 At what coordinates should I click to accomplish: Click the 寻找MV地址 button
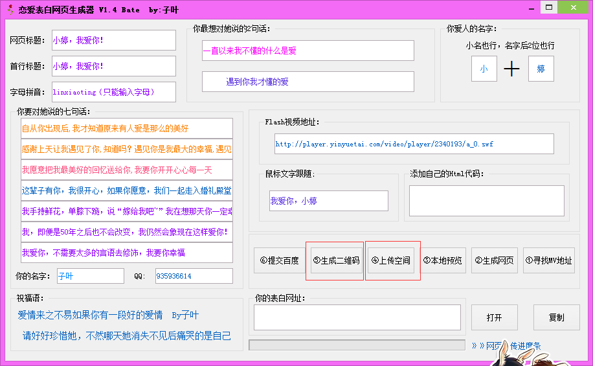click(x=548, y=260)
